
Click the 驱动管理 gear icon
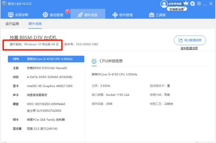point(45,15)
